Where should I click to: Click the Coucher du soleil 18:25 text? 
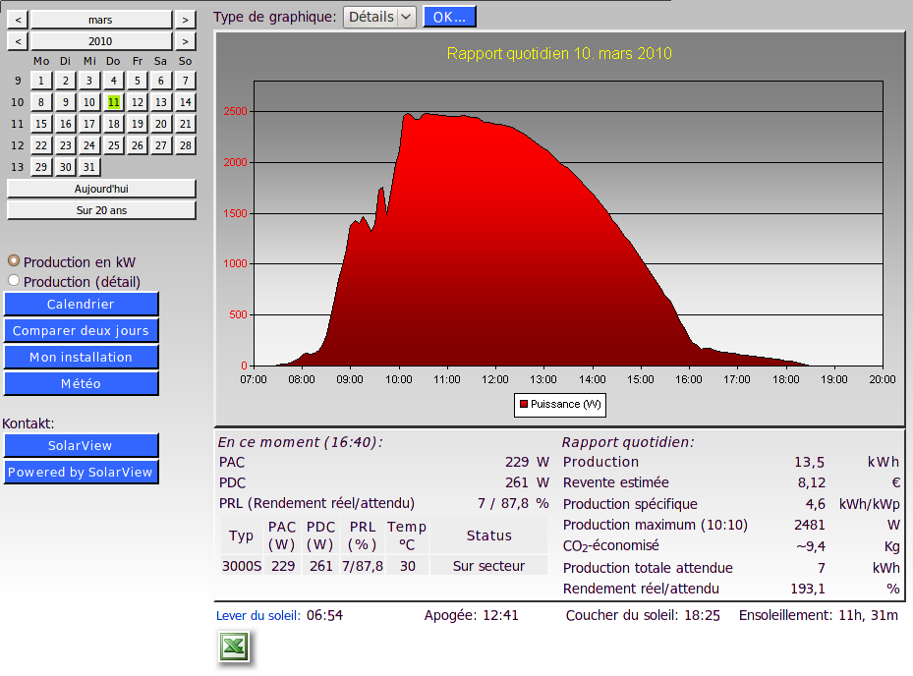click(x=643, y=615)
